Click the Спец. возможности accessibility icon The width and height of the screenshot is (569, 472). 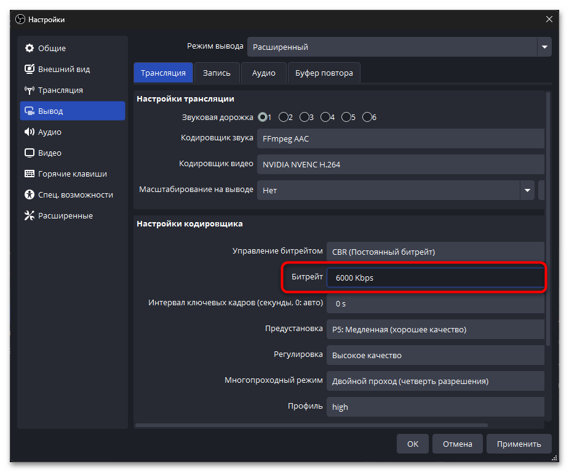pyautogui.click(x=29, y=195)
